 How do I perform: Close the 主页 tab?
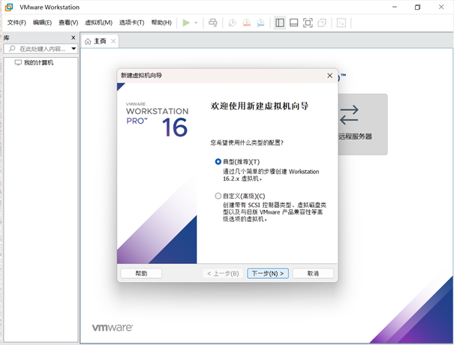pos(113,41)
